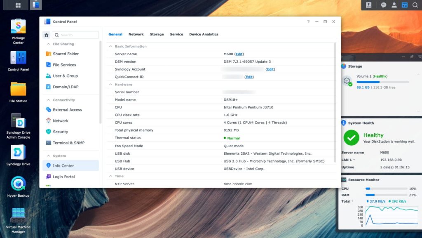Viewport: 422px width, 238px height.
Task: Click the Main Menu grid icon
Action: (x=18, y=5)
